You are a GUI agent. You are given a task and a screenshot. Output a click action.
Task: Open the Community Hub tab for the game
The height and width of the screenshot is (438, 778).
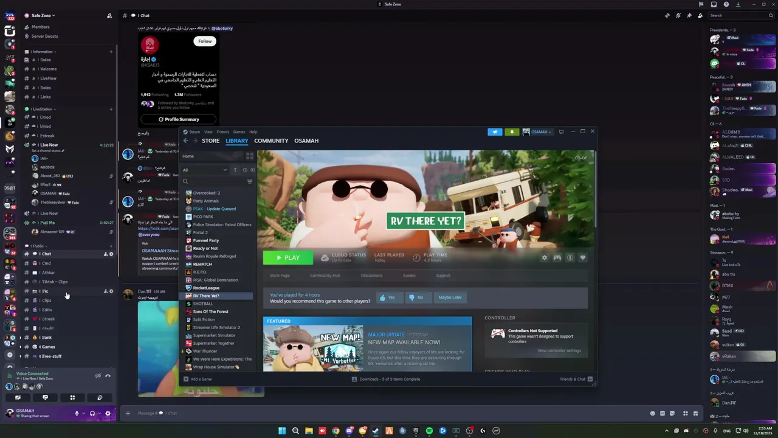[x=325, y=276]
